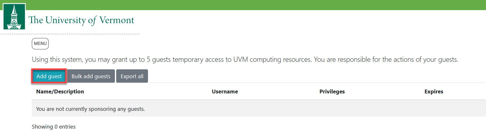The width and height of the screenshot is (486, 139).
Task: Click empty row area under Expires column
Action: (434, 109)
